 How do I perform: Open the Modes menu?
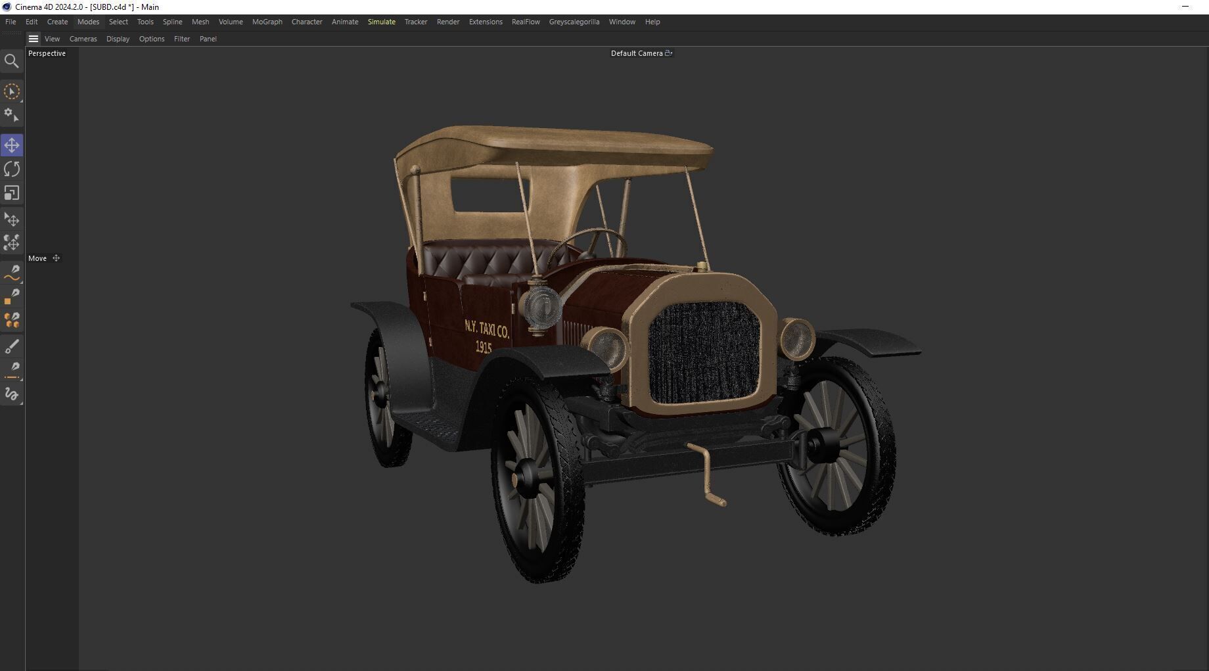[88, 22]
